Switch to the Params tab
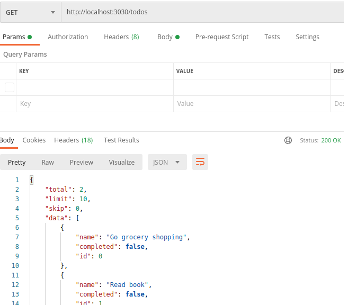Image resolution: width=348 pixels, height=305 pixels. pyautogui.click(x=17, y=37)
